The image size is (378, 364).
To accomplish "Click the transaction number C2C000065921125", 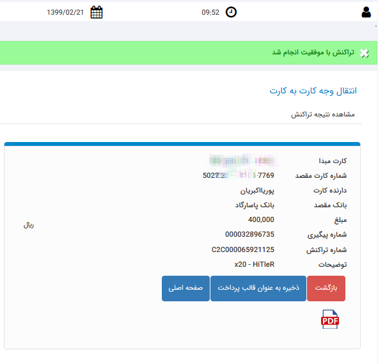I will [243, 249].
